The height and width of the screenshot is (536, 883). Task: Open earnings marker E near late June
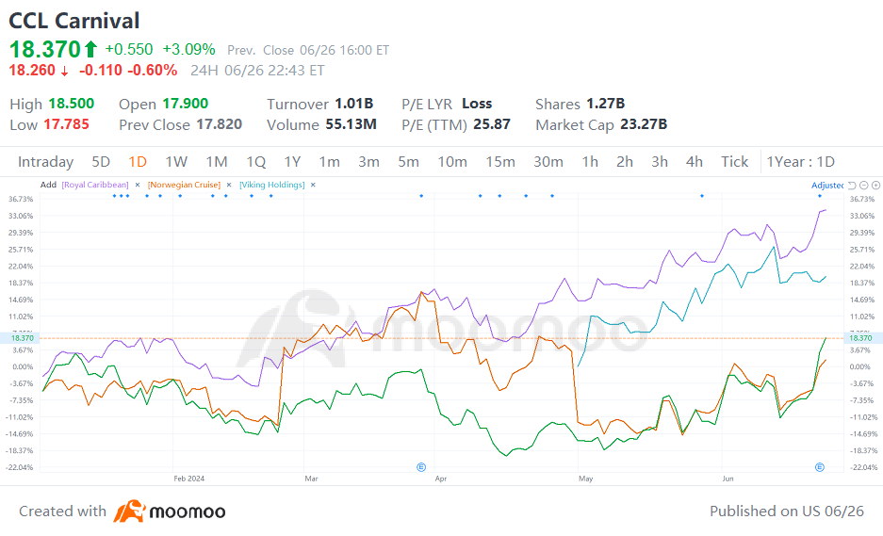click(x=820, y=466)
